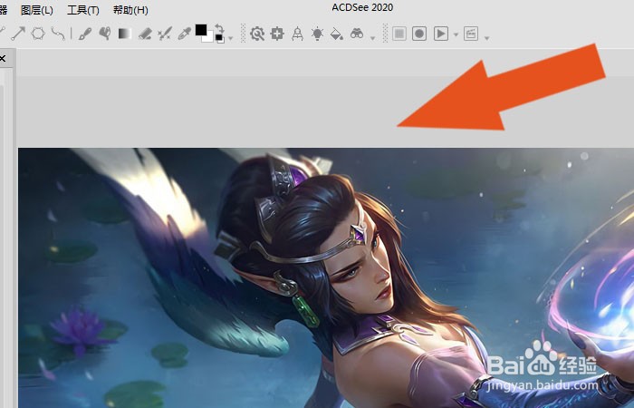The image size is (634, 408).
Task: Select the eyedropper color picker tool
Action: click(185, 34)
